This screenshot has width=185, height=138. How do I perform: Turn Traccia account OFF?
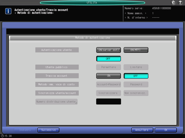(136, 76)
